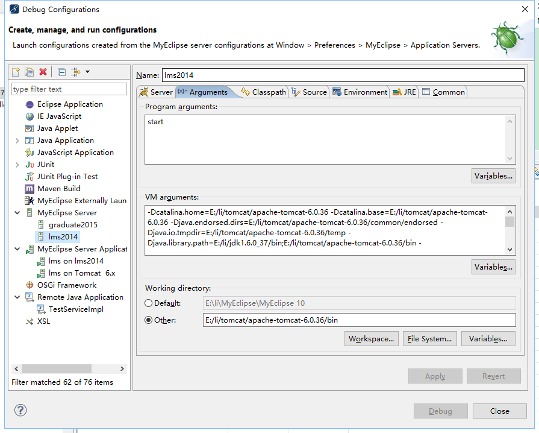Select the JUnit icon

[30, 165]
